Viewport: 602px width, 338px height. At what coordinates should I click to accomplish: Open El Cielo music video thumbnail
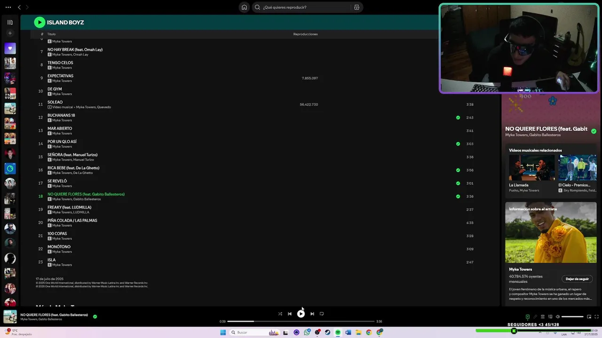click(577, 168)
